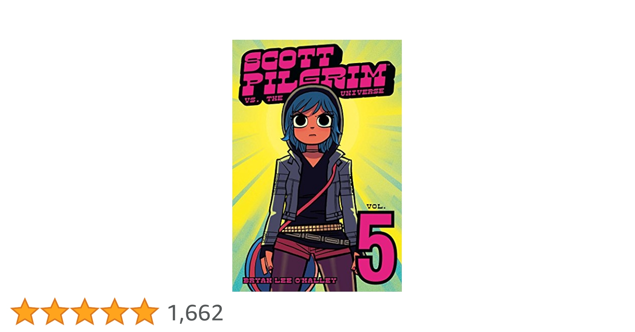
Task: Click the 'VOL.' label on the cover
Action: [376, 207]
